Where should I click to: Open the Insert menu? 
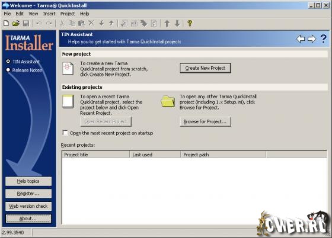click(49, 14)
